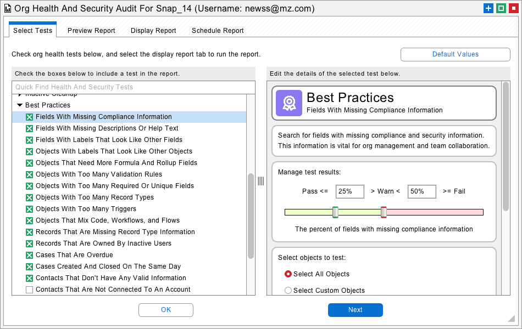This screenshot has width=522, height=329.
Task: Select 'Contacts That Are Not Connected To An Account' text
Action: point(113,290)
